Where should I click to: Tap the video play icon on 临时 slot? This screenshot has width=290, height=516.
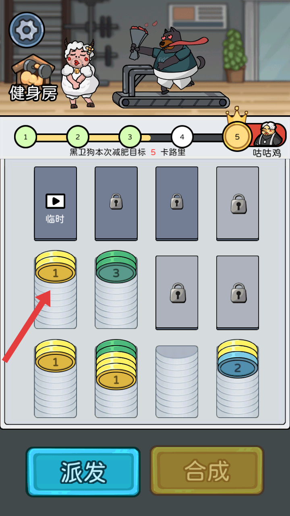point(55,201)
